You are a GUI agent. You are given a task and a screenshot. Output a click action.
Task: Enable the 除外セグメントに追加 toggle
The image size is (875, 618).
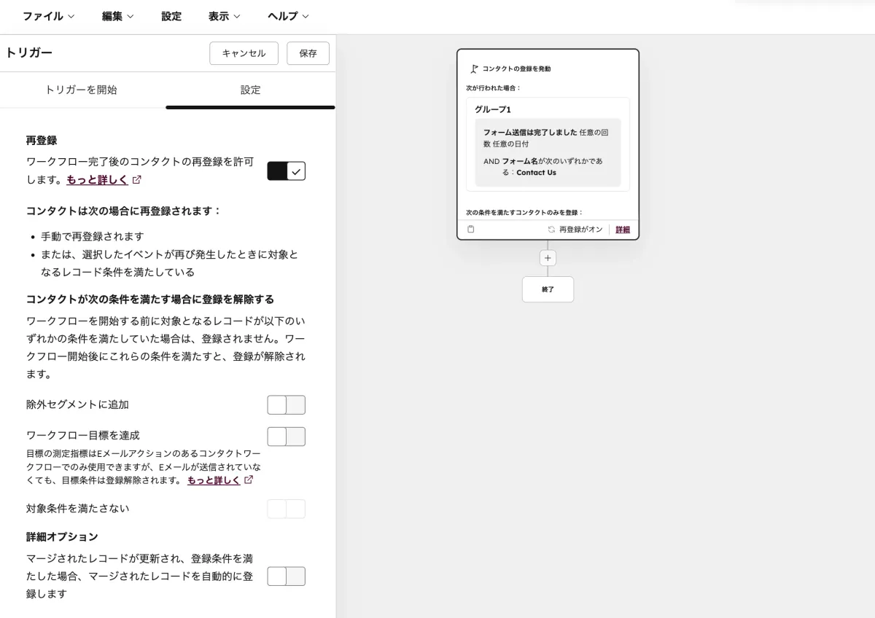(x=286, y=404)
